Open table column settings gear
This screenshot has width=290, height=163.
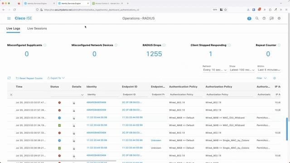pyautogui.click(x=275, y=78)
